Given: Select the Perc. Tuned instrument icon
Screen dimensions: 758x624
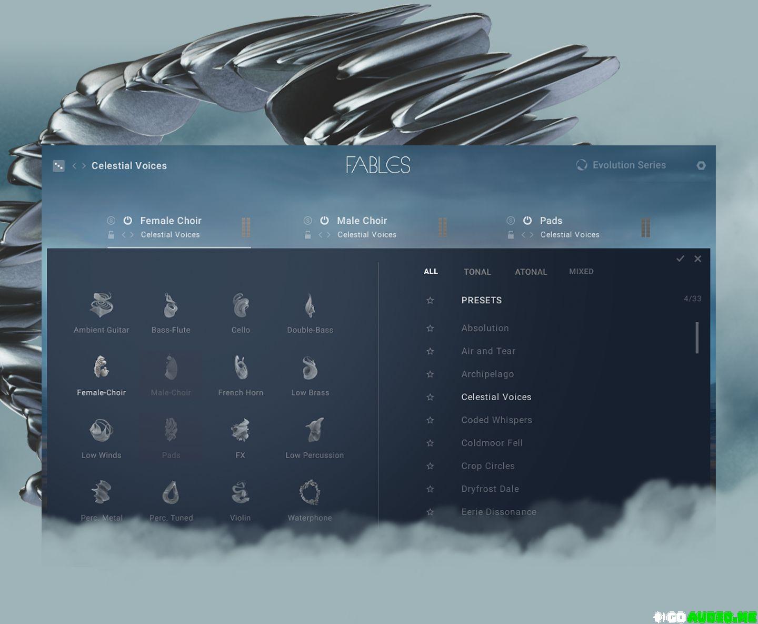Looking at the screenshot, I should click(171, 493).
